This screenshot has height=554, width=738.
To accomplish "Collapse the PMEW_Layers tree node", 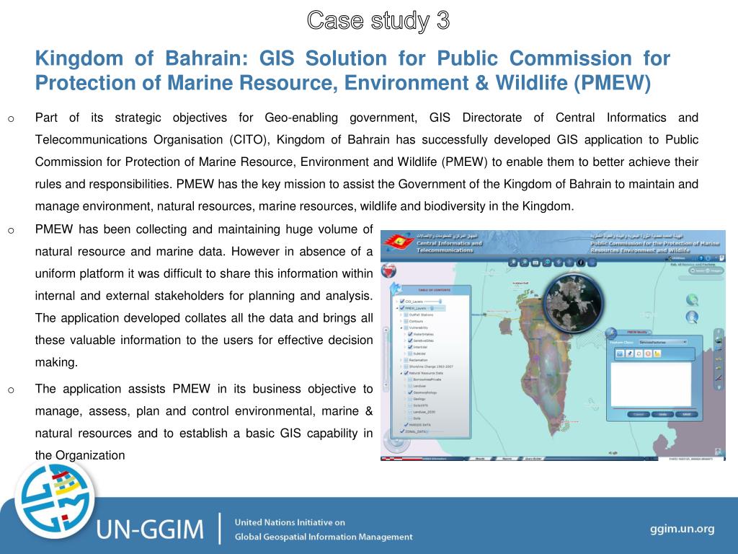I will (397, 308).
